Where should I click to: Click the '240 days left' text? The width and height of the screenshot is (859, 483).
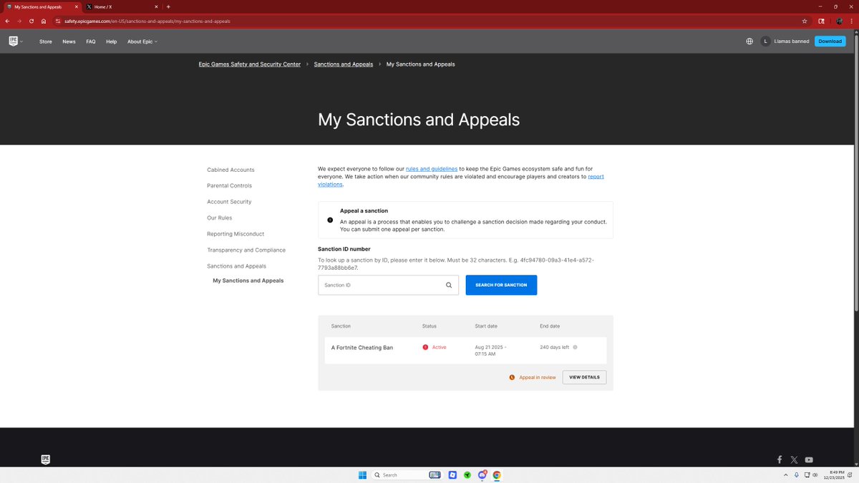point(555,347)
